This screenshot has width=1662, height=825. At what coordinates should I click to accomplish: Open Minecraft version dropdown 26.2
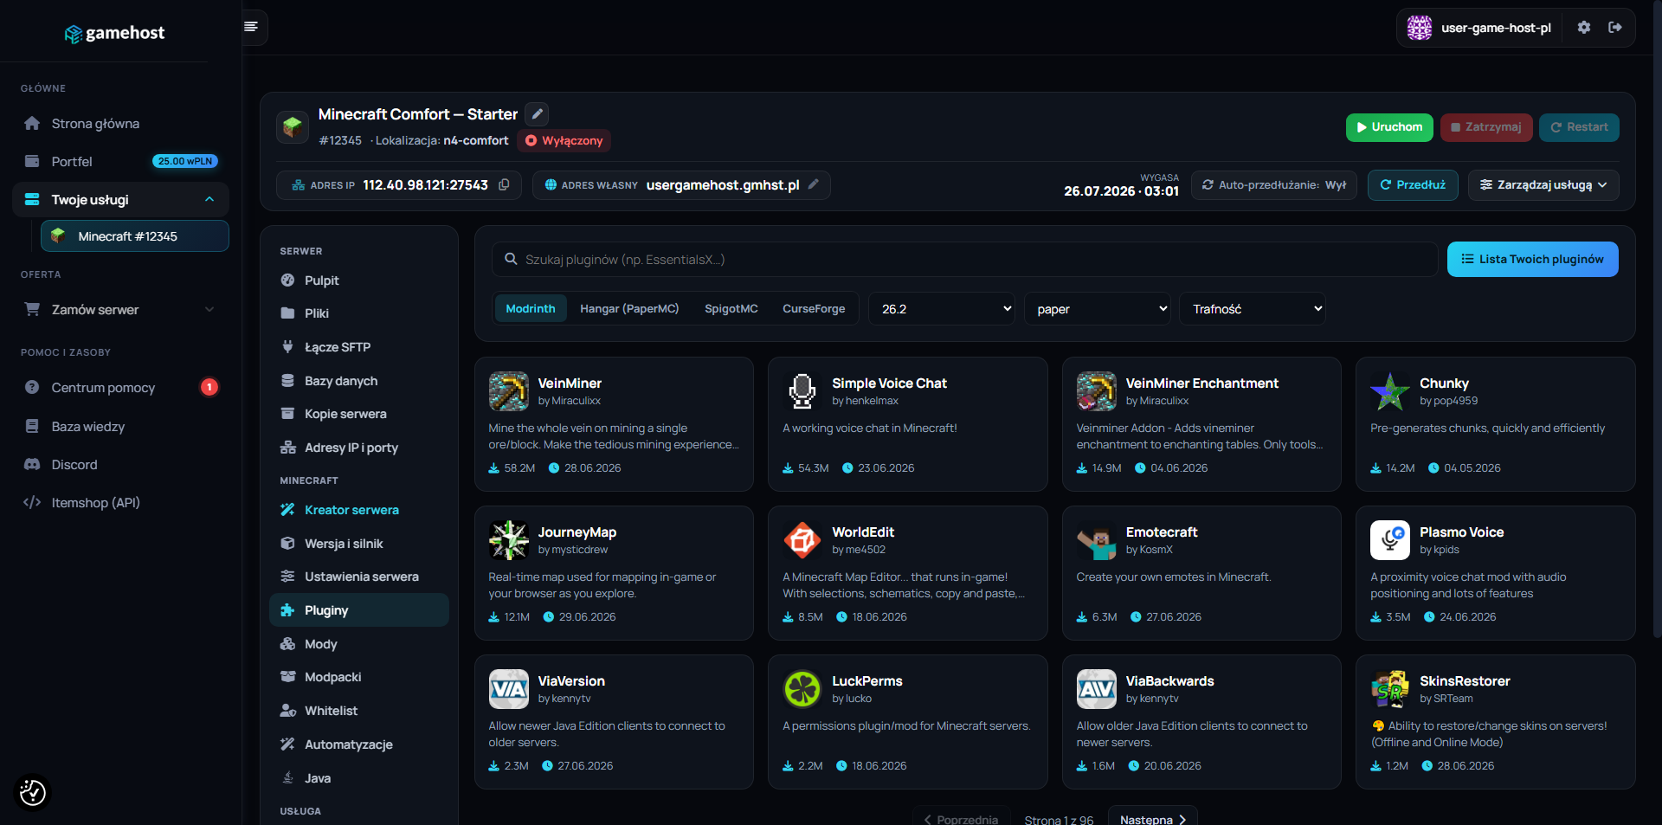click(x=942, y=309)
